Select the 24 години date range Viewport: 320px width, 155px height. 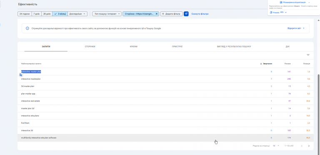coord(25,14)
